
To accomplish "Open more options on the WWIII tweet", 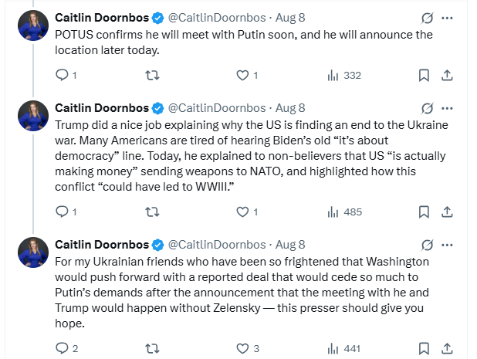I will pyautogui.click(x=447, y=108).
